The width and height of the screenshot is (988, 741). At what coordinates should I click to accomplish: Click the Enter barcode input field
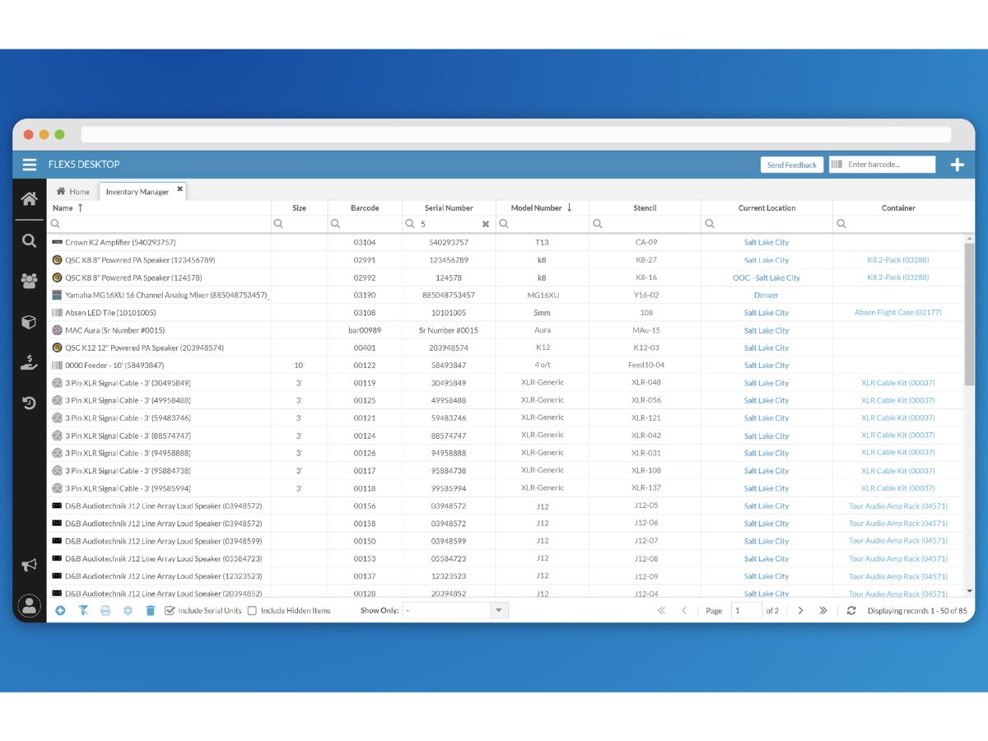click(882, 165)
